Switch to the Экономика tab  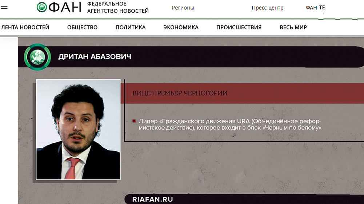click(181, 27)
